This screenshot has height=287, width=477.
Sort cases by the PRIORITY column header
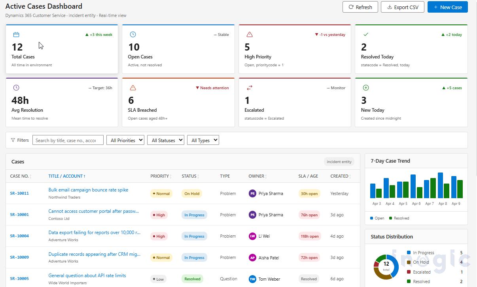(x=161, y=176)
